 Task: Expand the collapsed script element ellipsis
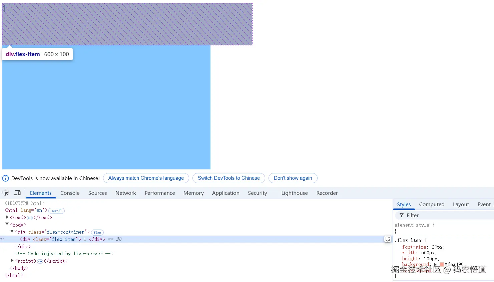click(40, 261)
